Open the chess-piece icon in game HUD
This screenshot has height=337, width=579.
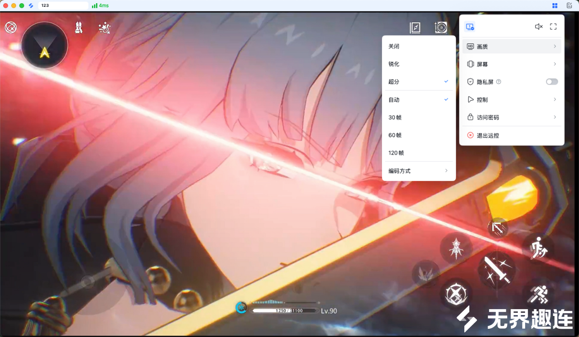[79, 27]
